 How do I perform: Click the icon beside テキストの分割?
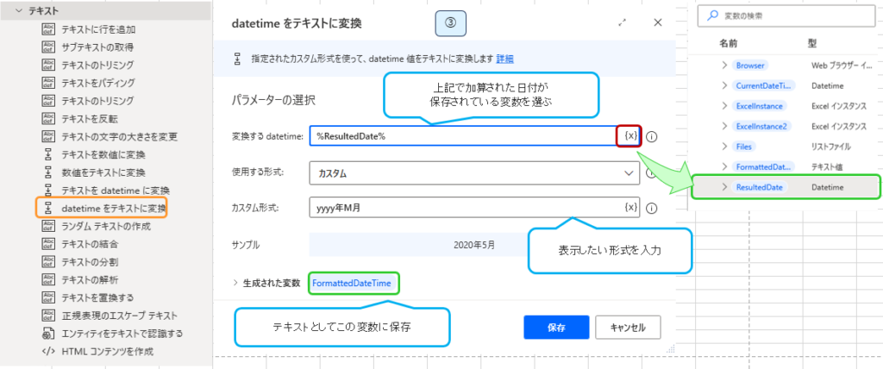(x=49, y=262)
